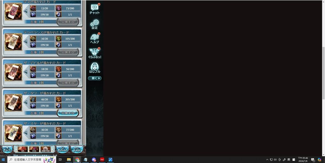The image size is (325, 163).
Task: Expand the left arrow on the デス card
Action: click(x=26, y=11)
